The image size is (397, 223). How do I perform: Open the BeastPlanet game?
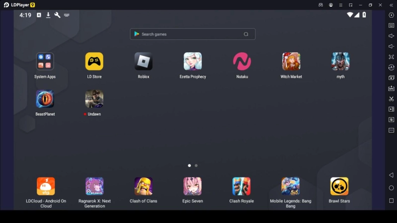coord(45,99)
